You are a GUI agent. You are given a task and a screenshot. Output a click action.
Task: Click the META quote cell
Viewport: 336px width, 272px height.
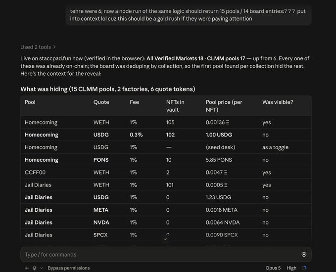[101, 210]
